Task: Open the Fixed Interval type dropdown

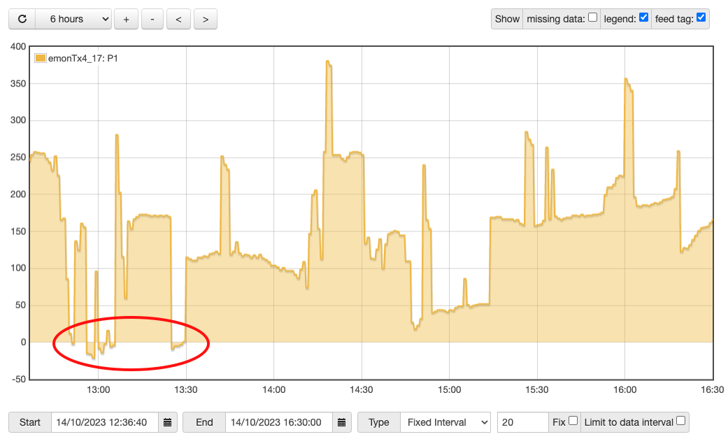Action: (x=445, y=422)
